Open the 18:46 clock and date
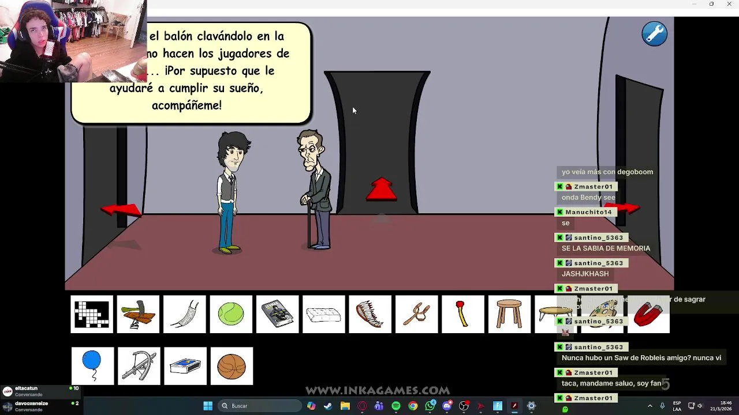The height and width of the screenshot is (415, 739). 721,406
